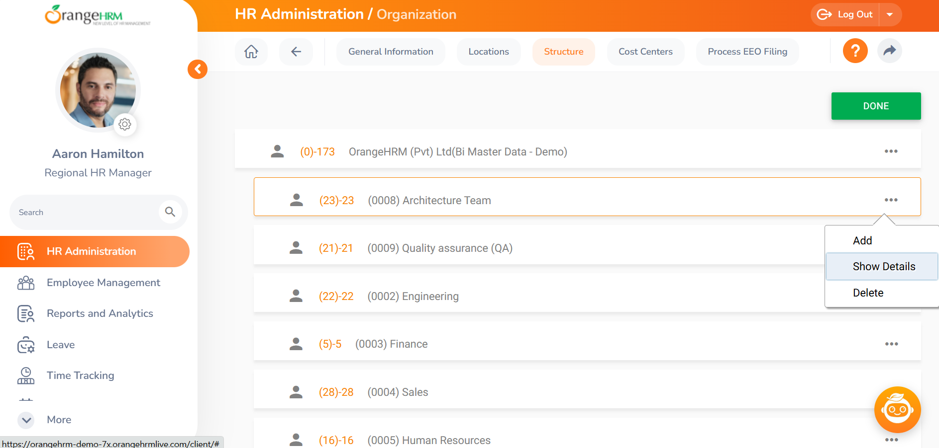939x448 pixels.
Task: Click person icon in OrangeHRM (Pvt) Ltd row
Action: pyautogui.click(x=277, y=151)
